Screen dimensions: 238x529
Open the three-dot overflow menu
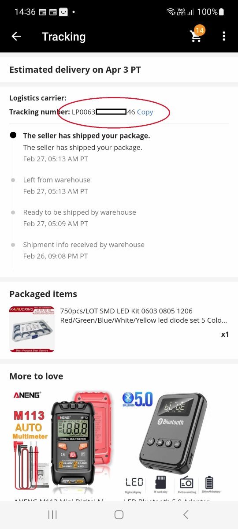224,37
